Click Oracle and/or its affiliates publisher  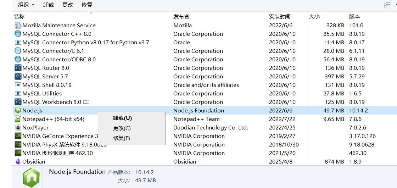[206, 85]
